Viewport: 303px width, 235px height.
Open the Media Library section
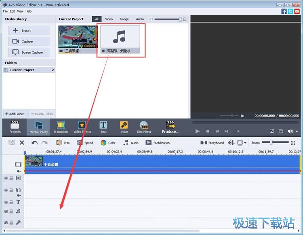(x=38, y=127)
